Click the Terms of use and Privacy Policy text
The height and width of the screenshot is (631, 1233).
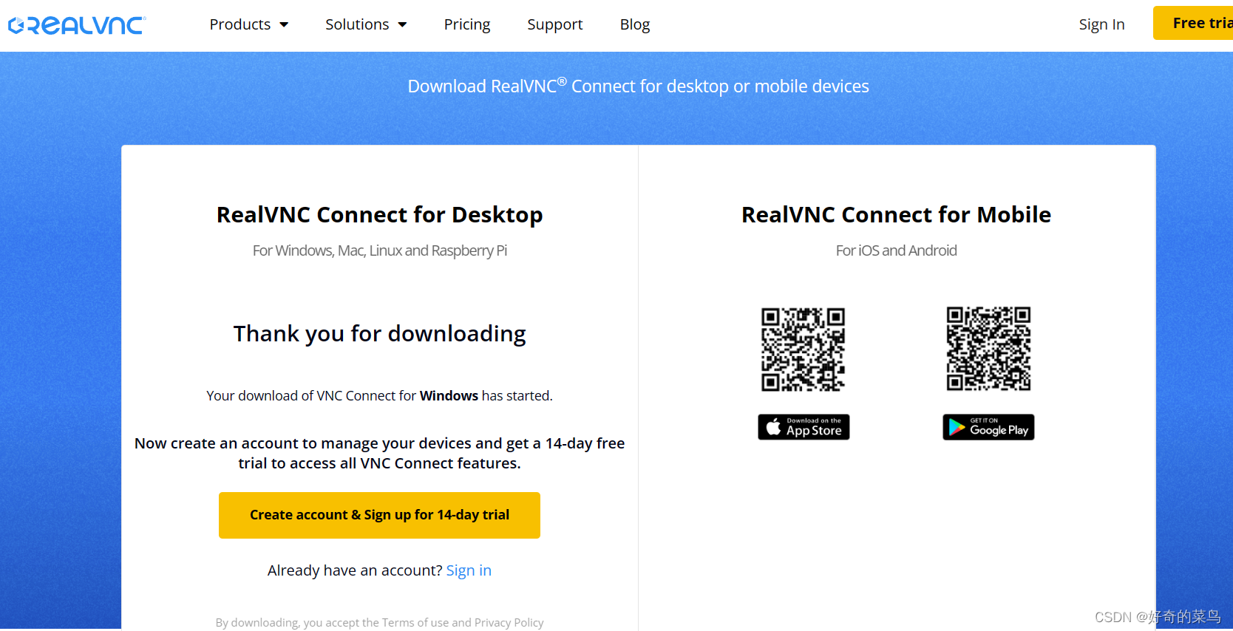point(463,623)
